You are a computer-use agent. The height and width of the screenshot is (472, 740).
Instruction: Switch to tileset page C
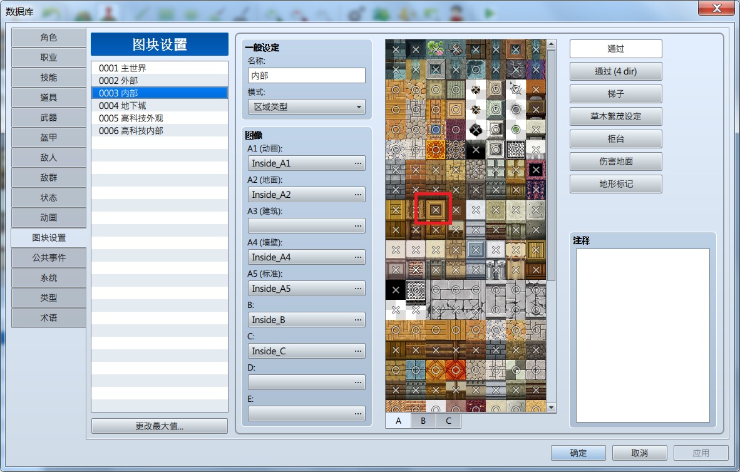[x=448, y=421]
